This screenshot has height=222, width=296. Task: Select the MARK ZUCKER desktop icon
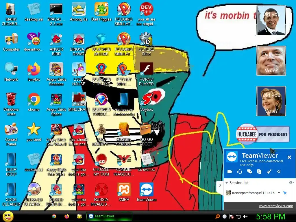coord(11,14)
